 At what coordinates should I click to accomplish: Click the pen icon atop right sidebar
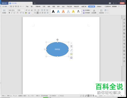pos(124,19)
